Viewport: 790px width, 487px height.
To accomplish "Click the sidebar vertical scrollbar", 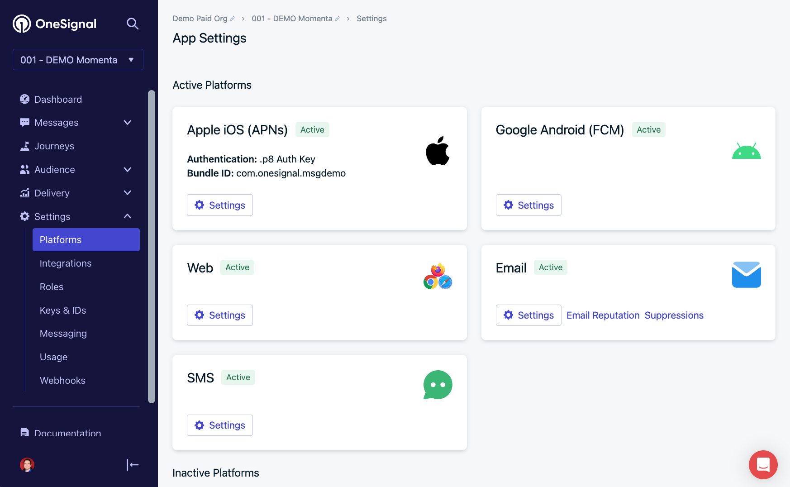I will point(152,246).
